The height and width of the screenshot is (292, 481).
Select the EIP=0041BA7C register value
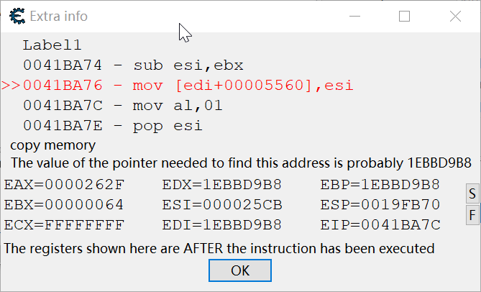click(380, 225)
